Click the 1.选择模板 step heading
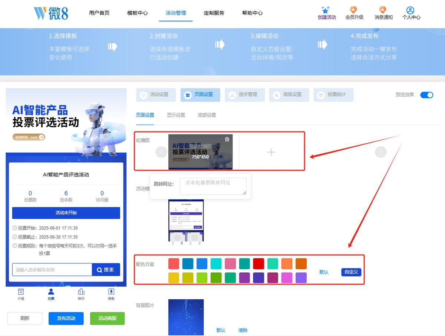Screen dimensions: 445x336 pos(63,36)
